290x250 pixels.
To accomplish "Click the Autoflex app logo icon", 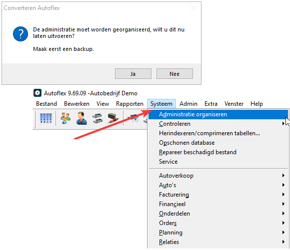I will pos(37,93).
